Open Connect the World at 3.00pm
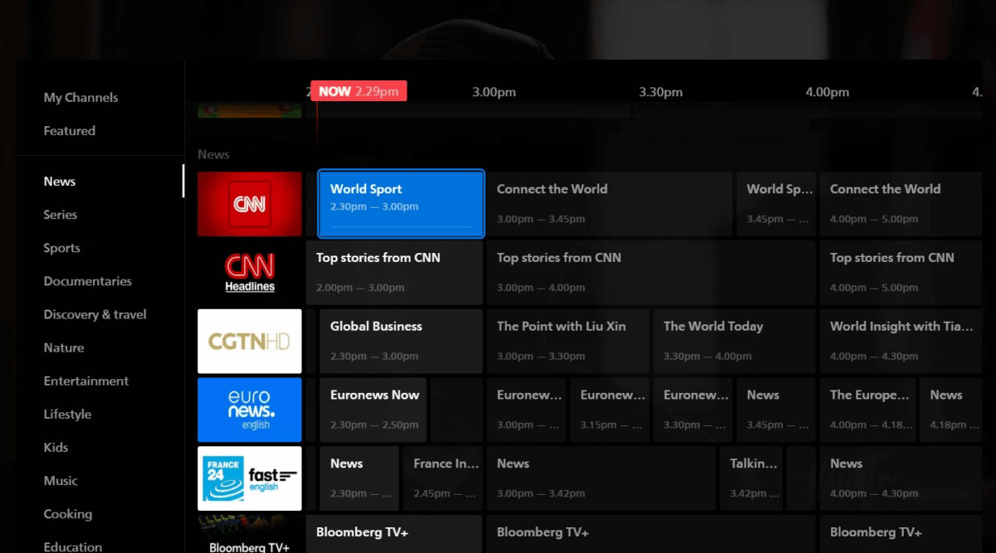The width and height of the screenshot is (996, 553). click(610, 204)
